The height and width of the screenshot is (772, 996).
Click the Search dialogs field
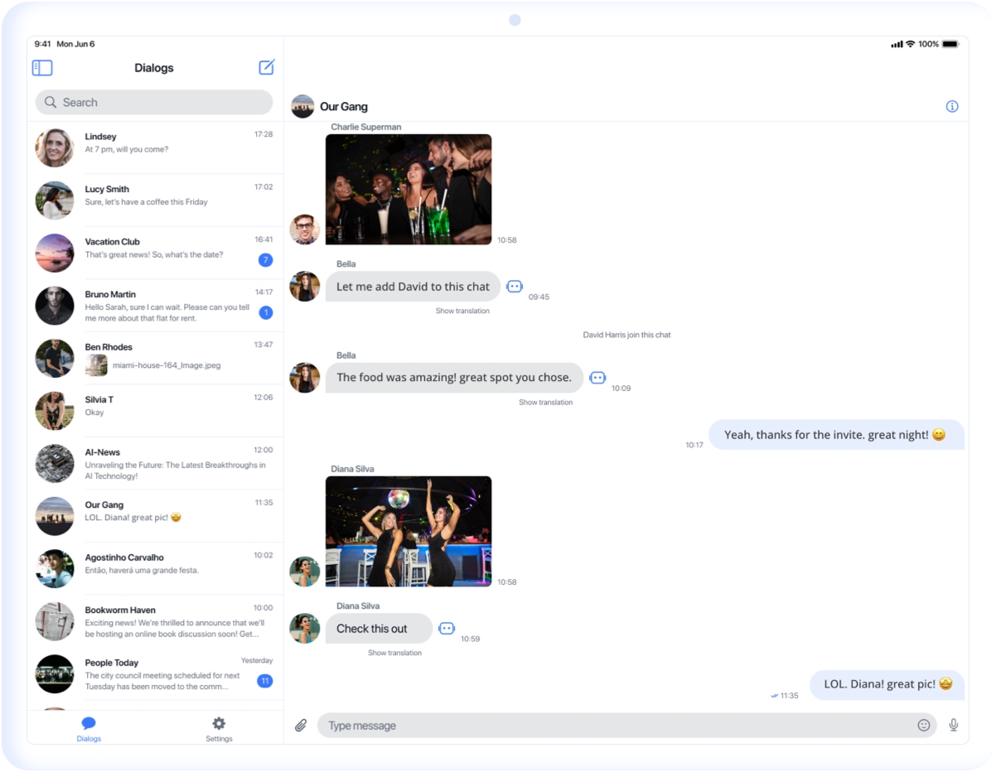tap(154, 102)
